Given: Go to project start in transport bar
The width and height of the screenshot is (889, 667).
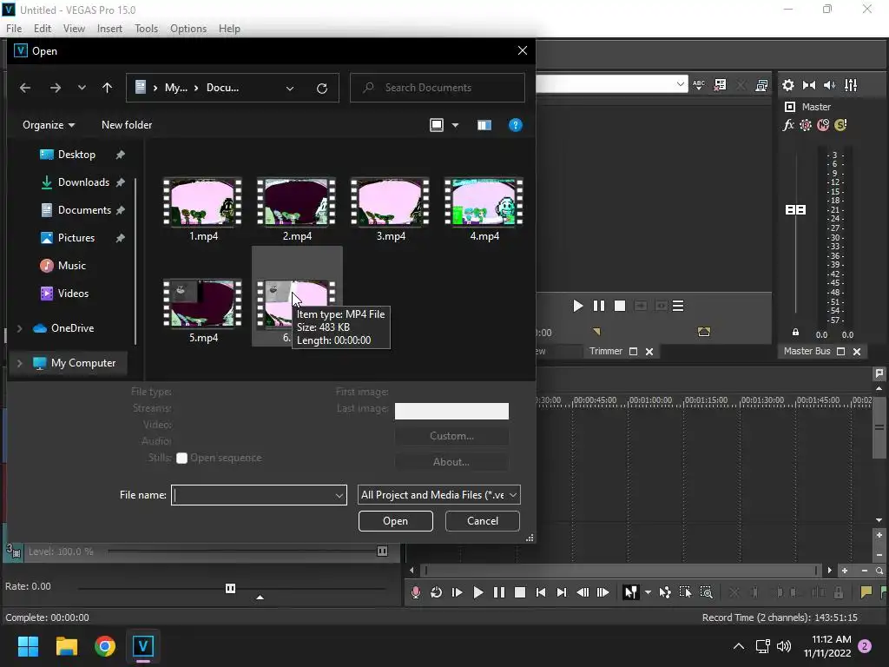Looking at the screenshot, I should [540, 592].
